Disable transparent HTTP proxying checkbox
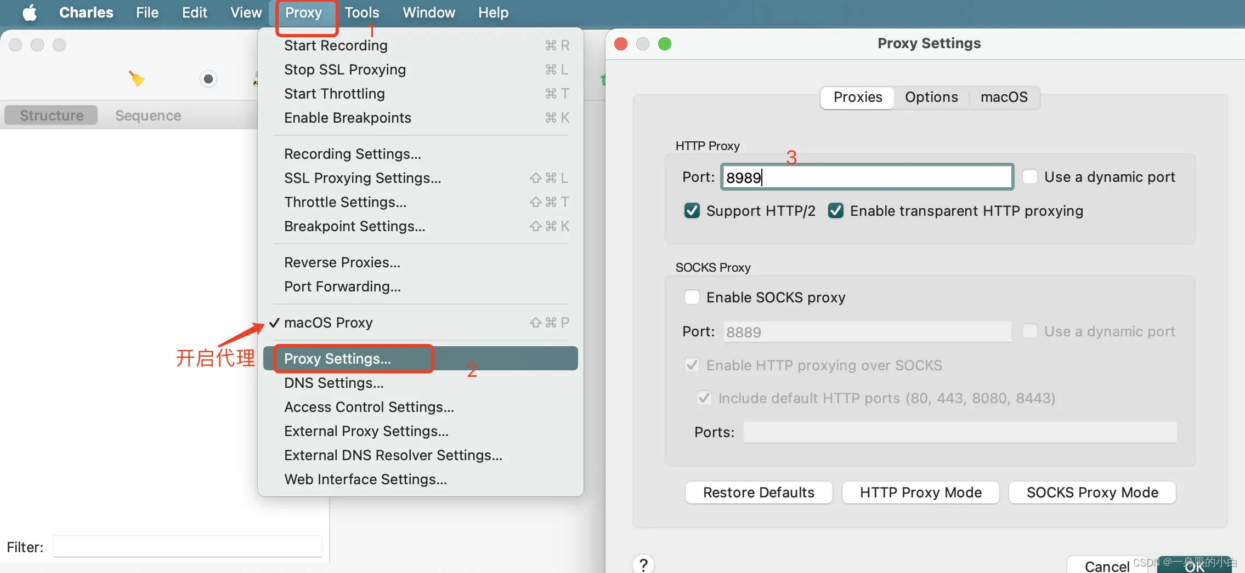Screen dimensions: 1245x573 (836, 211)
